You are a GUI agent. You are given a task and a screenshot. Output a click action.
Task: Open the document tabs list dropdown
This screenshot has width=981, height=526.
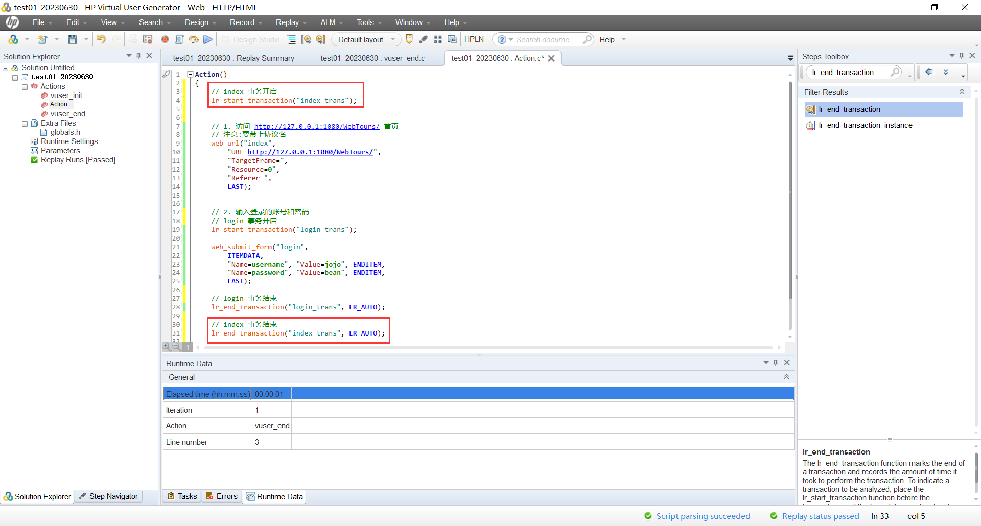[790, 58]
